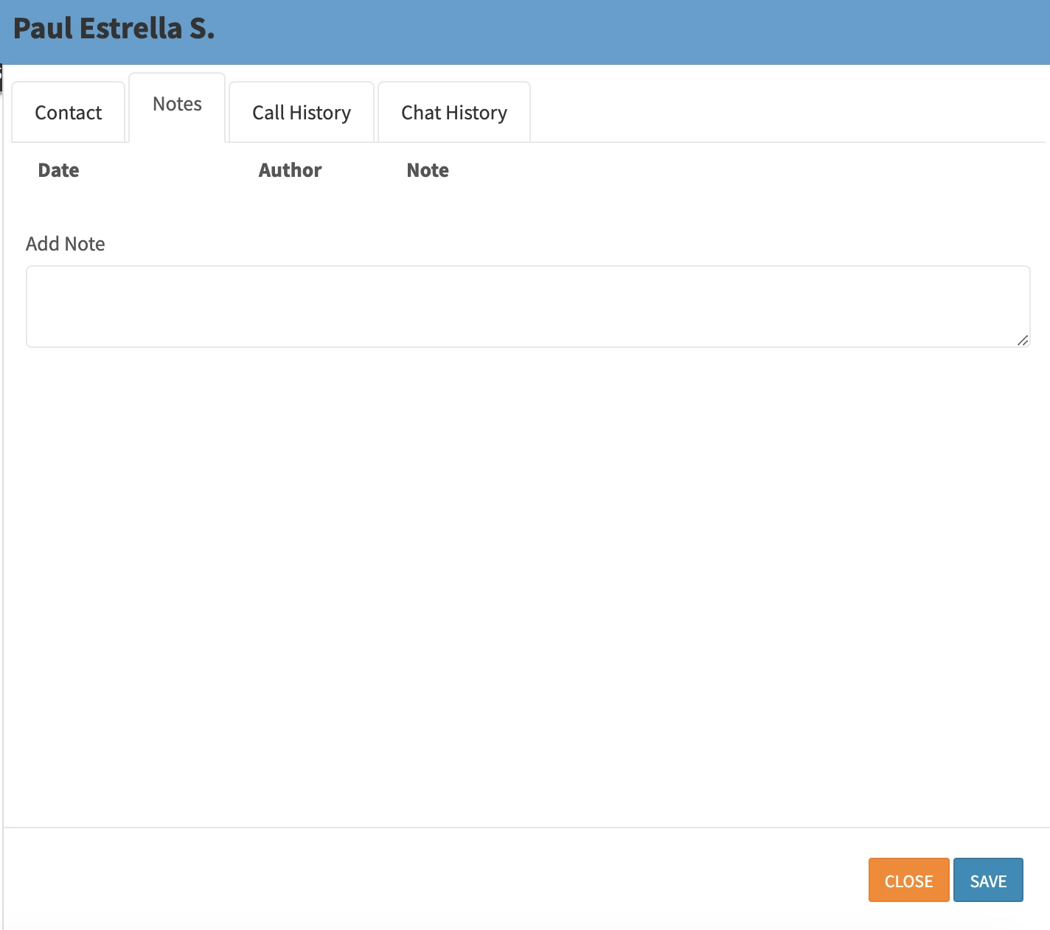
Task: Click the Author column header
Action: pos(290,170)
